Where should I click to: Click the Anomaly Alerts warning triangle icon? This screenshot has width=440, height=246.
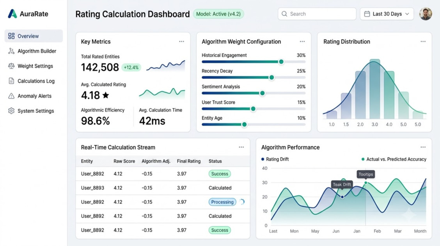tap(11, 96)
